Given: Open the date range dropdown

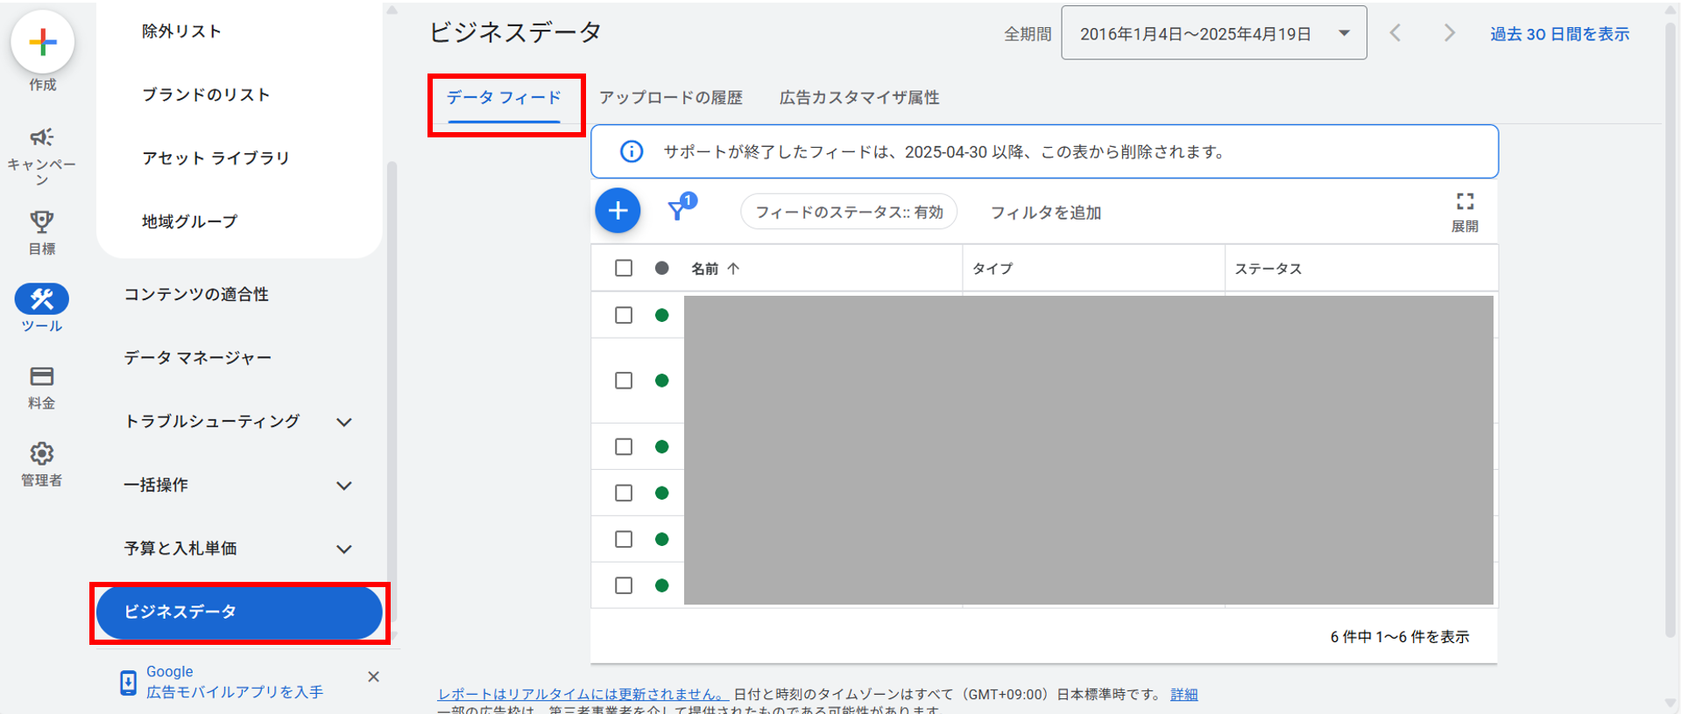Looking at the screenshot, I should pyautogui.click(x=1214, y=33).
